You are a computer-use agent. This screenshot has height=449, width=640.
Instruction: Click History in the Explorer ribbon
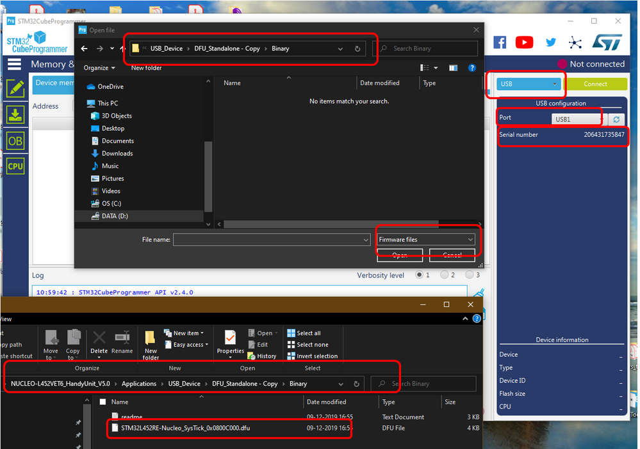pyautogui.click(x=262, y=356)
